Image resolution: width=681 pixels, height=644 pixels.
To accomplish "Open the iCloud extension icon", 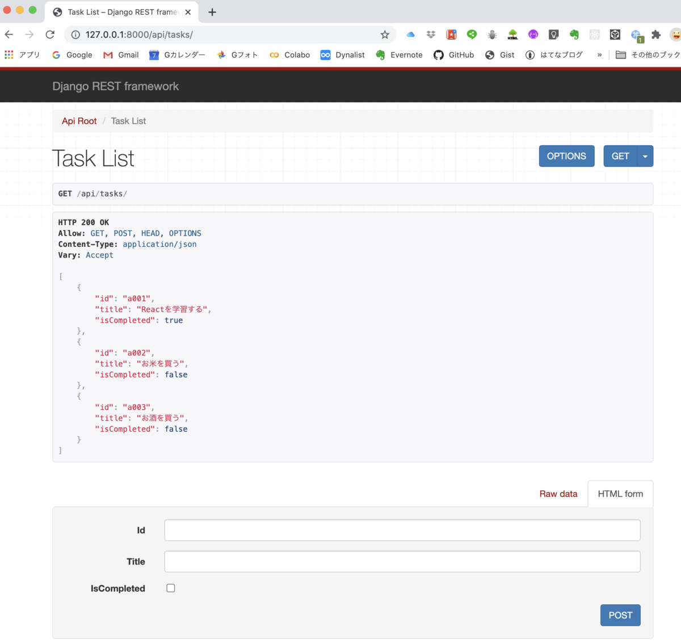I will pos(410,35).
